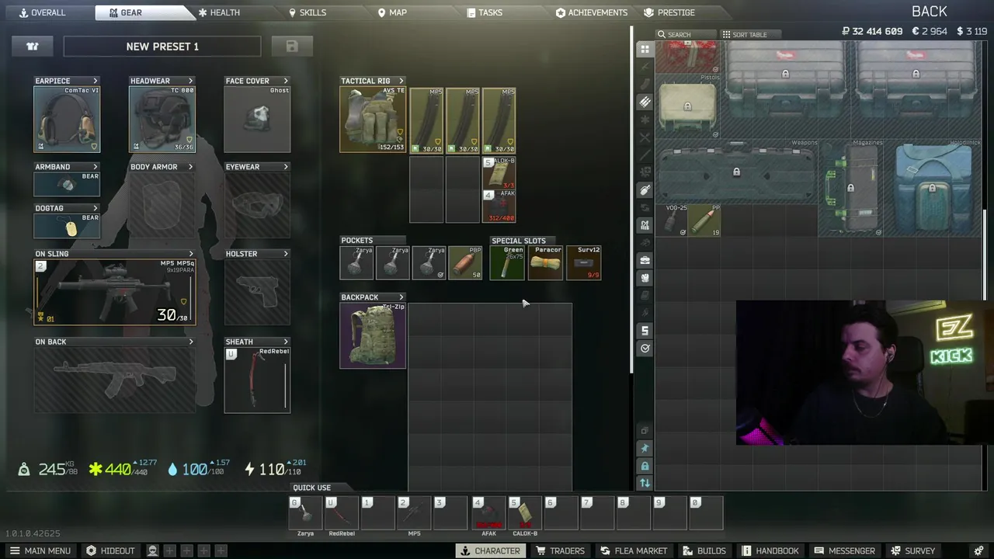Open the Weapons case in stash
The height and width of the screenshot is (559, 994).
pyautogui.click(x=737, y=172)
